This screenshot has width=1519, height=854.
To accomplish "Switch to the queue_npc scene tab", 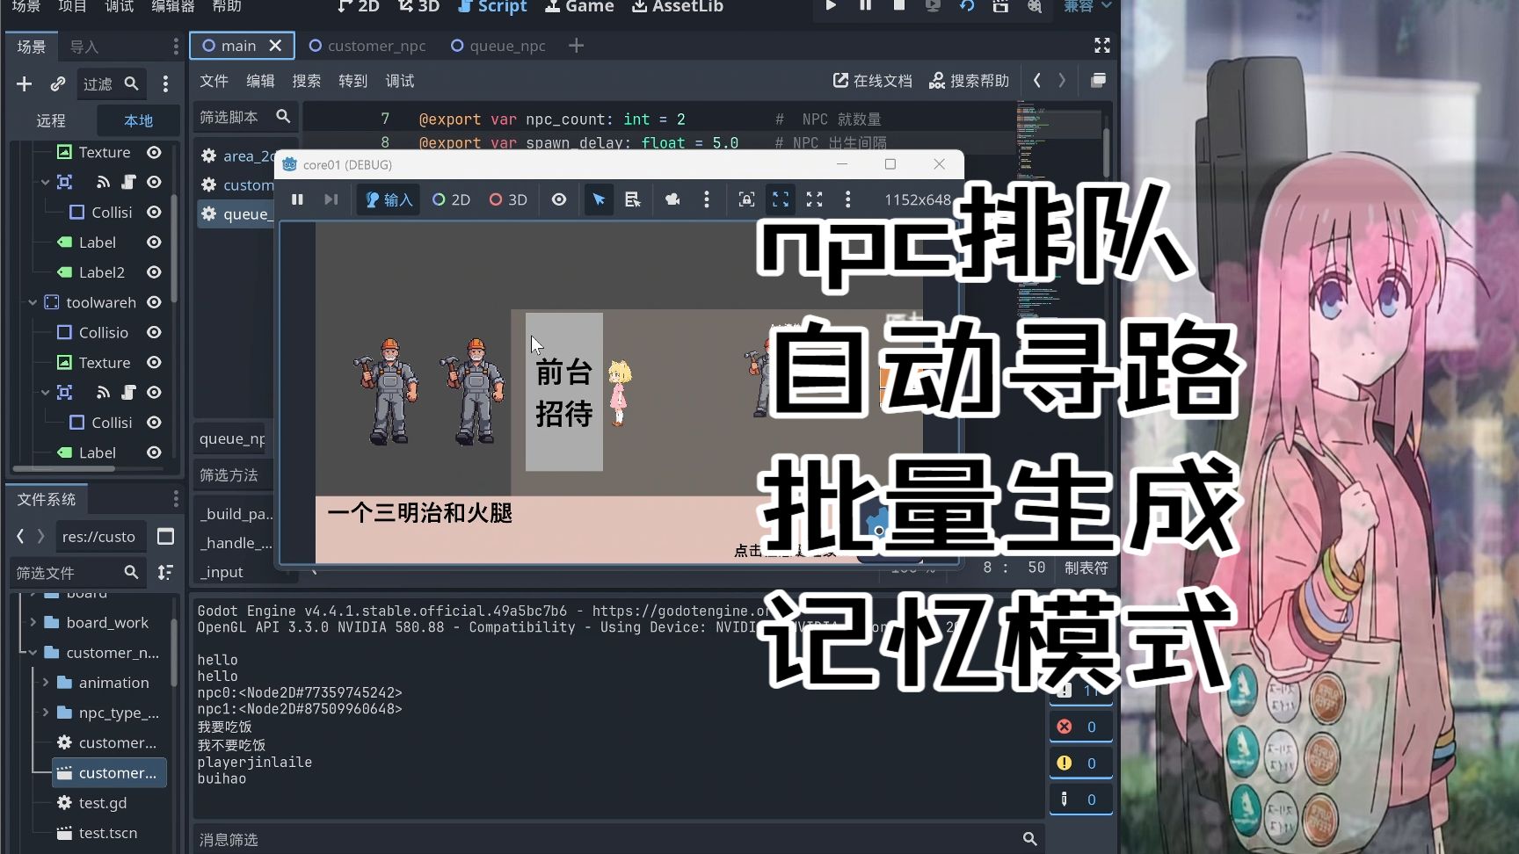I will tap(498, 46).
